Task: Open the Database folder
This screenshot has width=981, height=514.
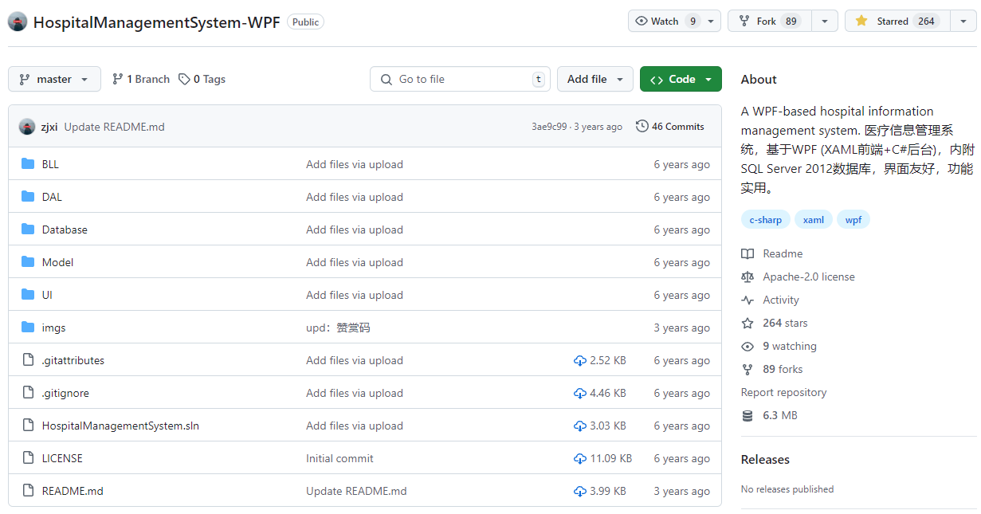Action: pyautogui.click(x=64, y=230)
